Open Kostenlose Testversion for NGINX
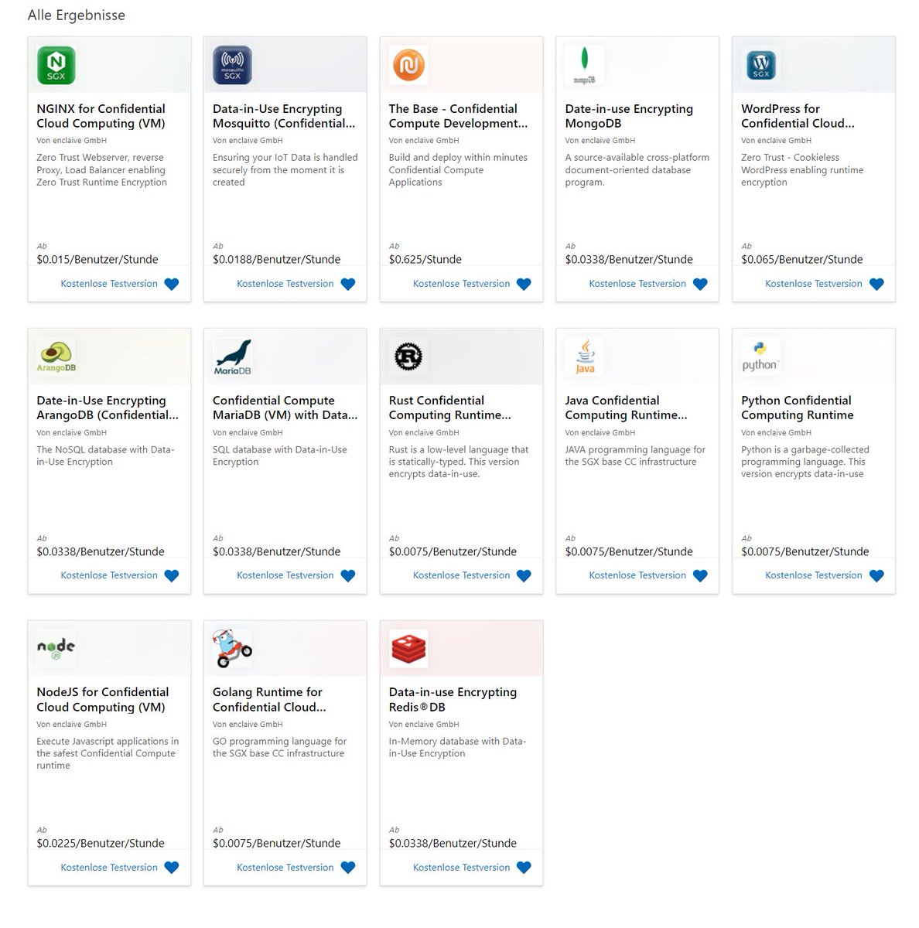919x928 pixels. [x=109, y=284]
